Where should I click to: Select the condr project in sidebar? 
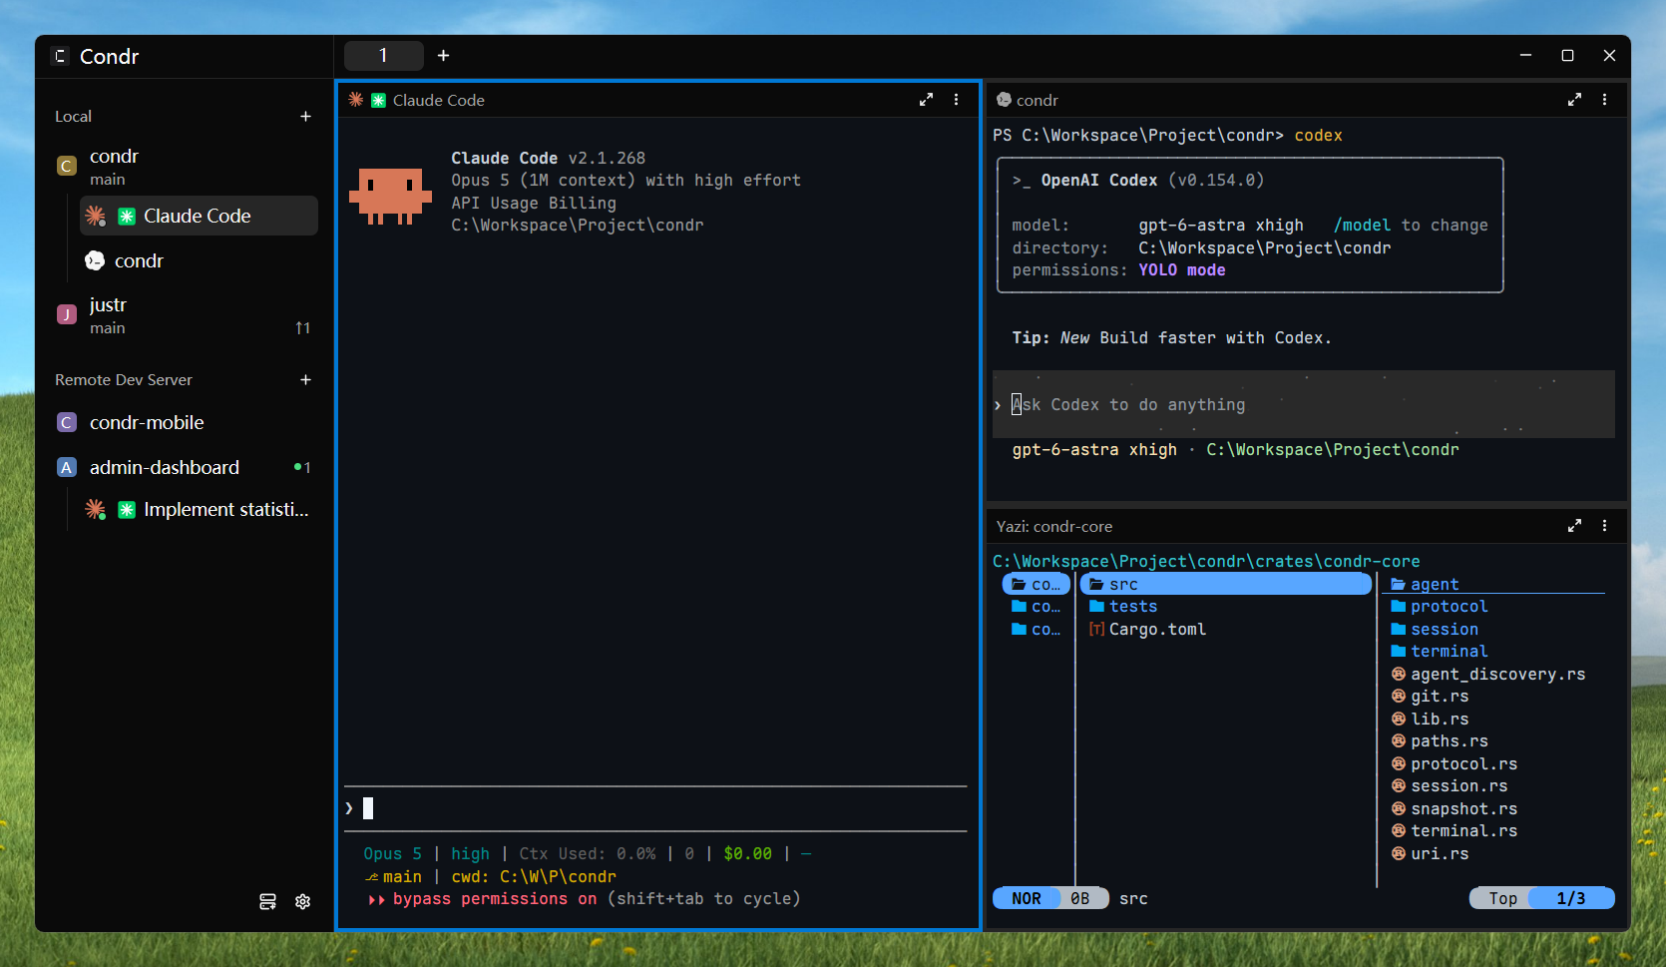click(185, 166)
